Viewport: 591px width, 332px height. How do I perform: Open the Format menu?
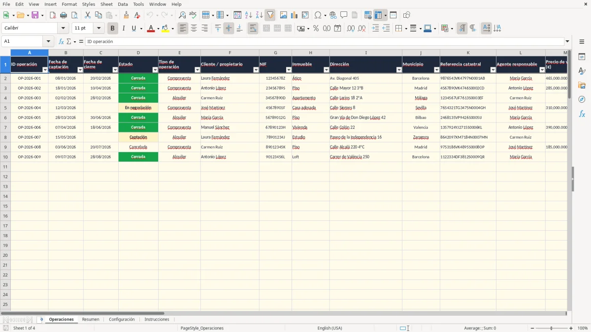coord(69,4)
